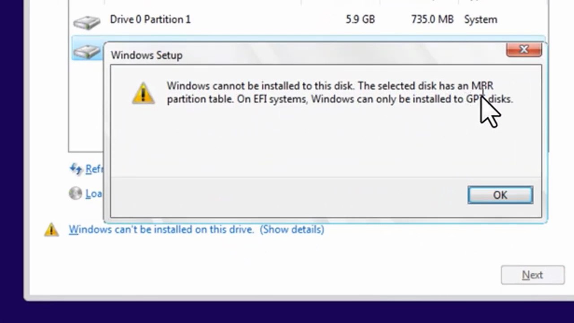This screenshot has height=323, width=574.
Task: Open the "Windows can't be installed on this drive" link
Action: 161,230
